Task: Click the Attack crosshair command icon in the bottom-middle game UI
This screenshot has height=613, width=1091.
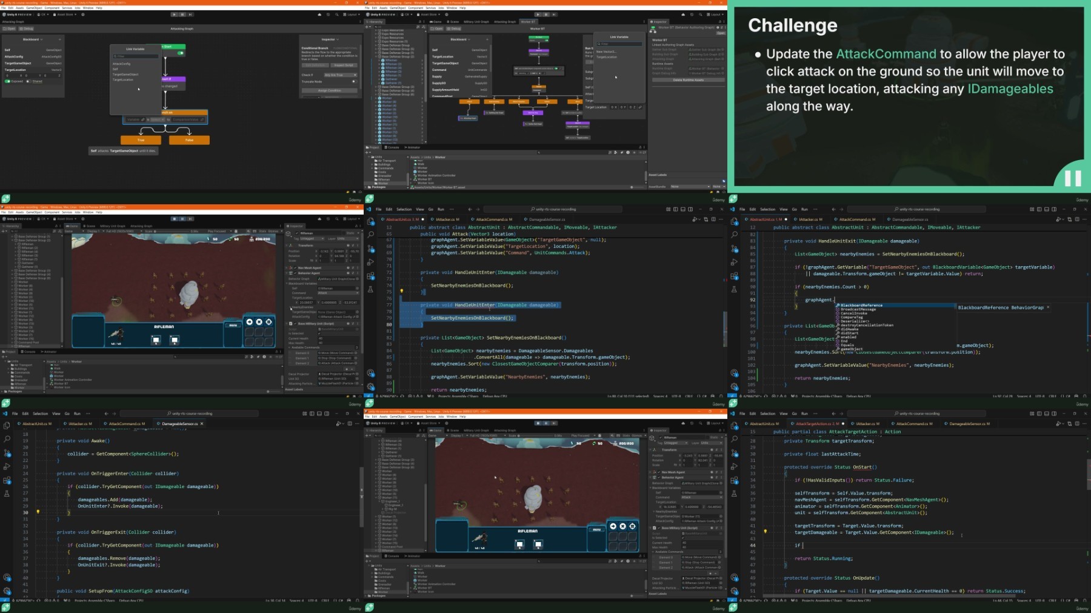Action: (633, 526)
